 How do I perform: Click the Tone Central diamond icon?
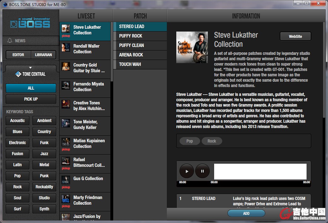pos(18,74)
